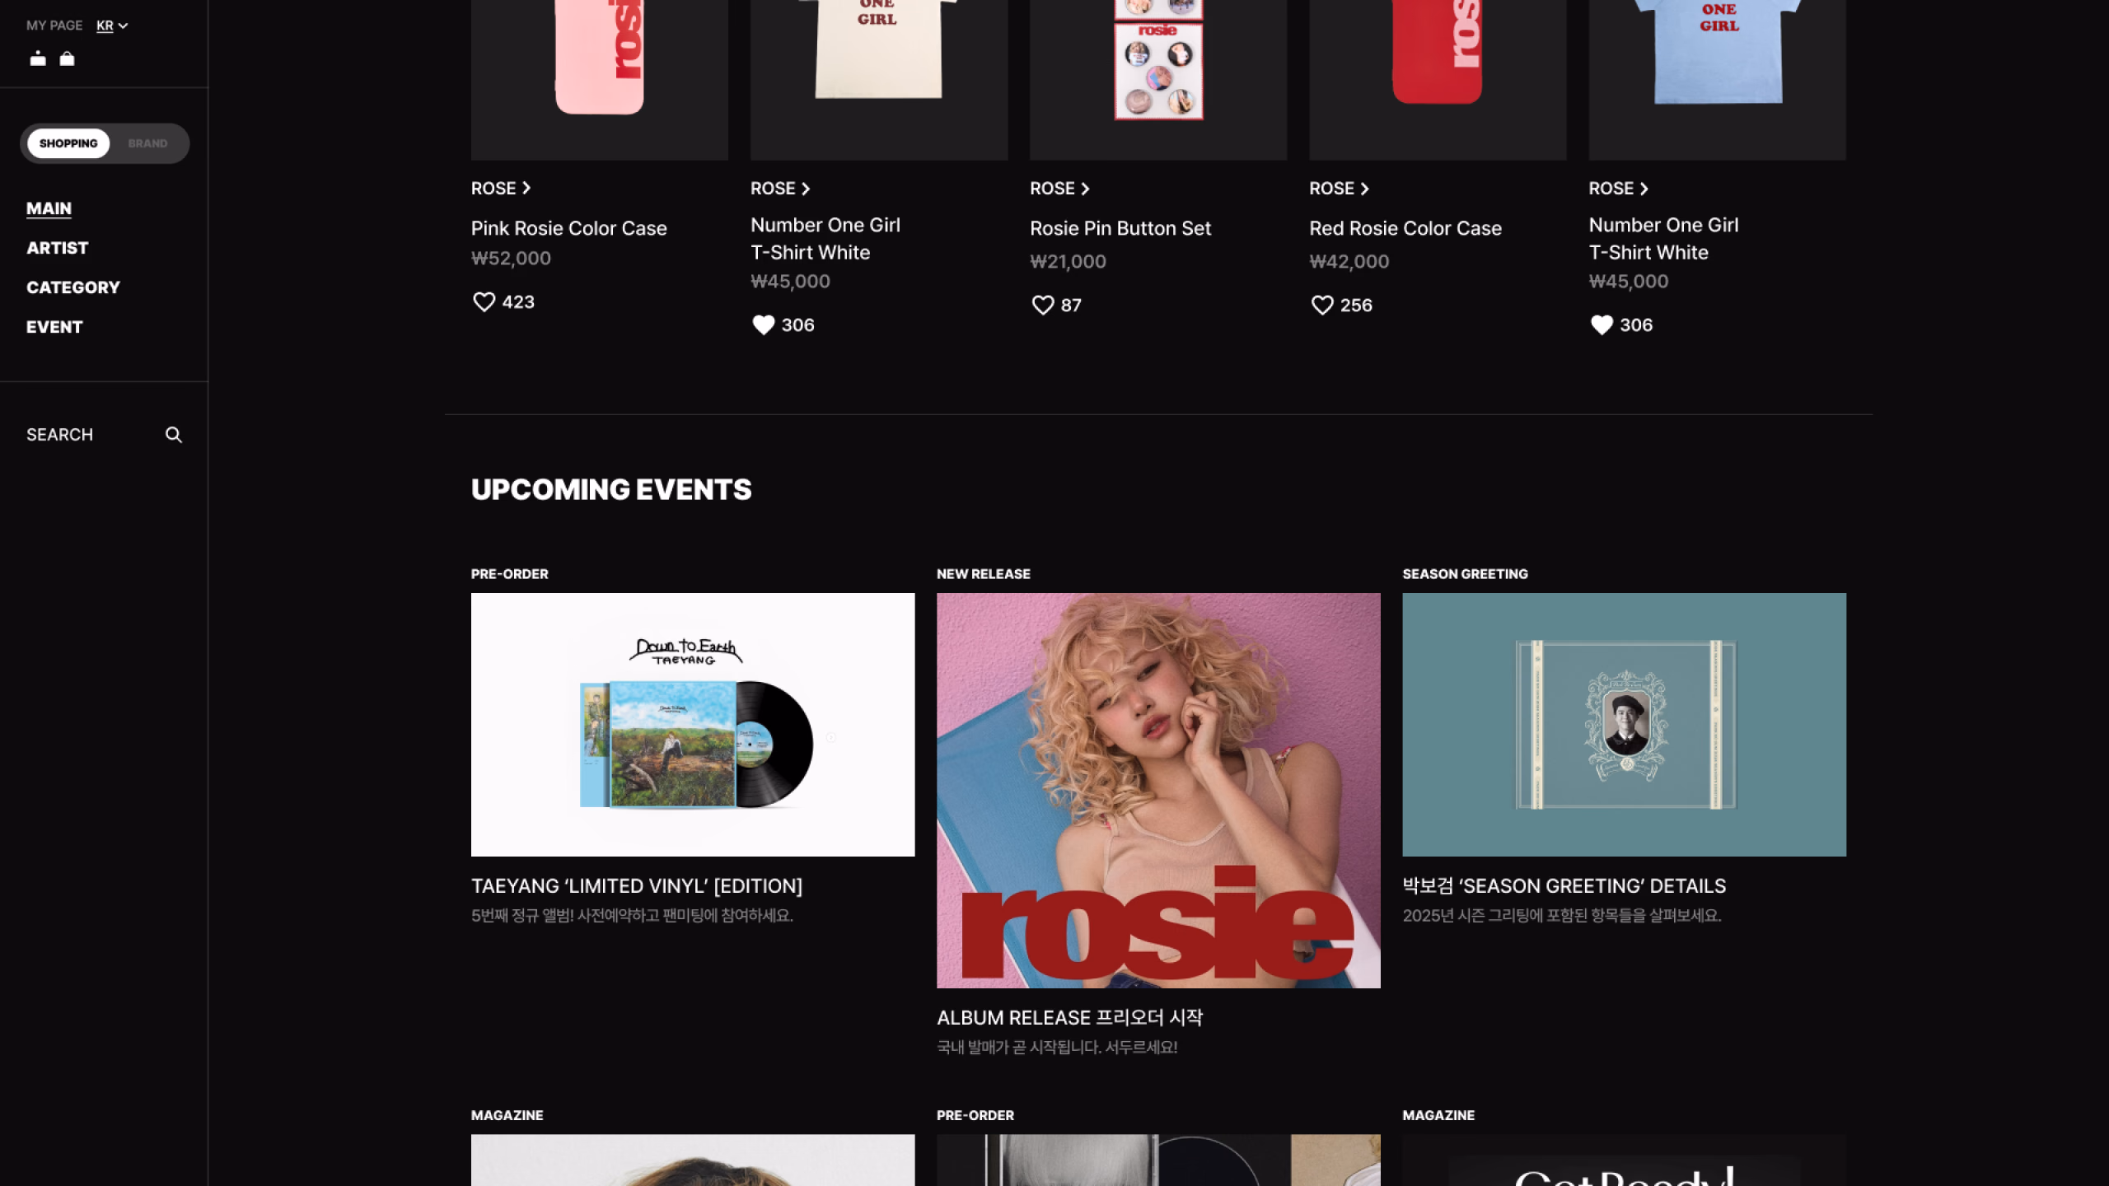2109x1186 pixels.
Task: Open TAEYANG 'LIMITED VINYL' [EDITION] event title
Action: coord(637,886)
